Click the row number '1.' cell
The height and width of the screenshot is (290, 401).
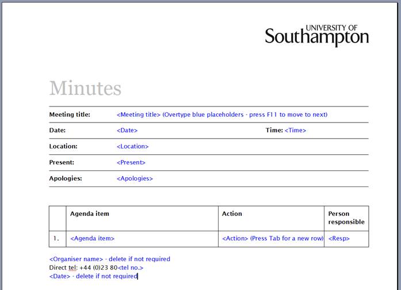point(56,239)
